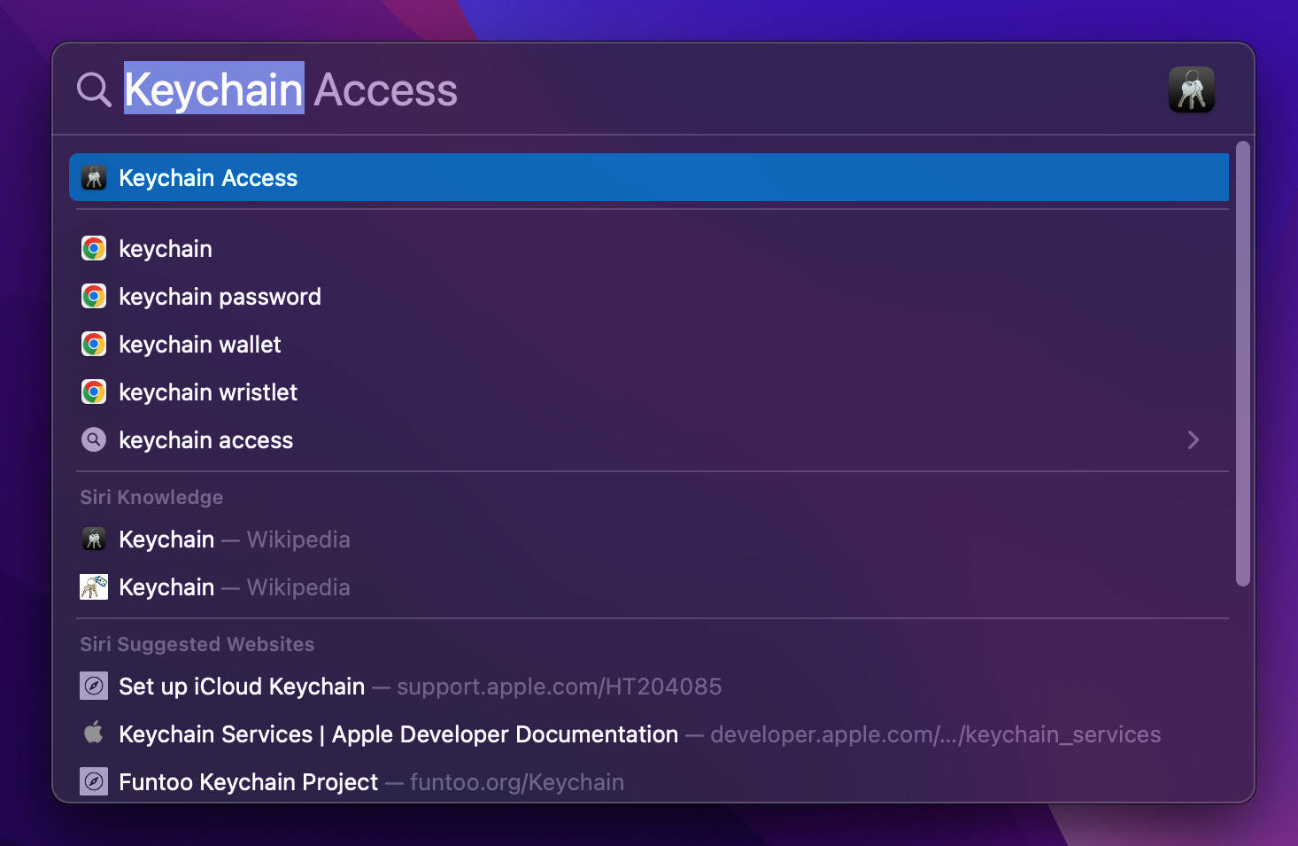Click support.apple.com/HT204085 URL text
Viewport: 1298px width, 846px height.
point(560,687)
